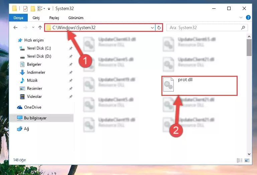257x175 pixels.
Task: Open Müzik folder in sidebar
Action: 29,80
